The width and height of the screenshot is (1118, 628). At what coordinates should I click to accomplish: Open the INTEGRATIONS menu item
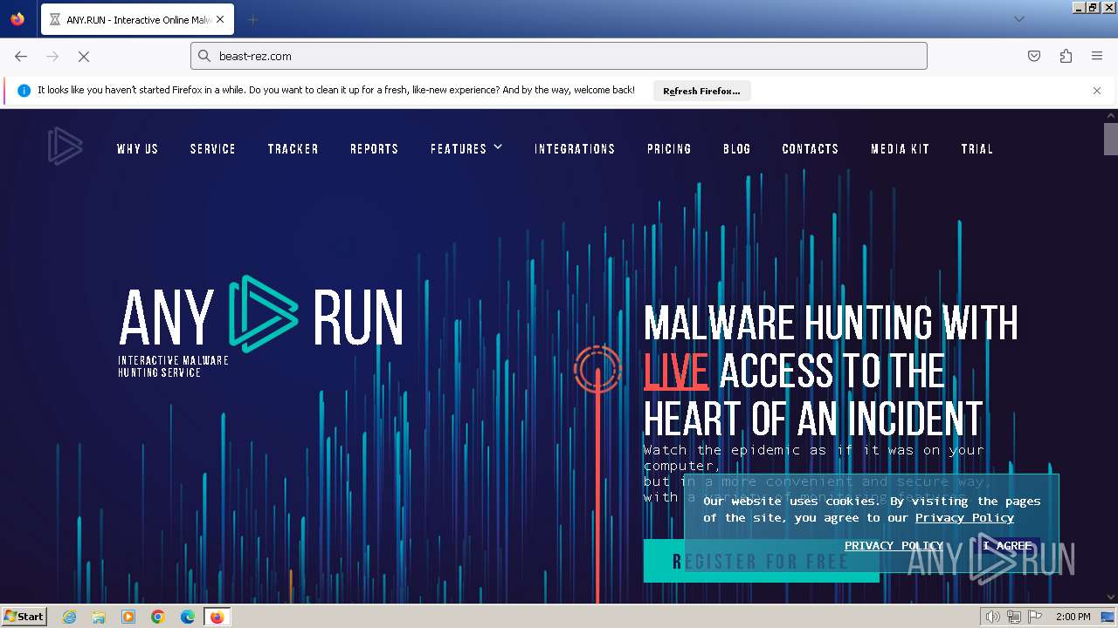click(575, 149)
